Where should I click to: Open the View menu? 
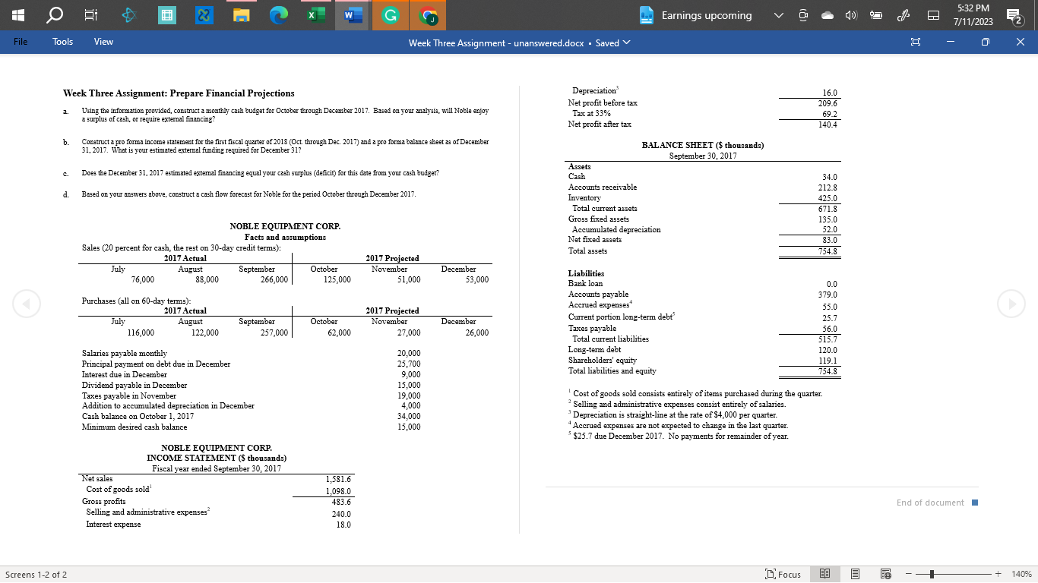click(x=103, y=42)
